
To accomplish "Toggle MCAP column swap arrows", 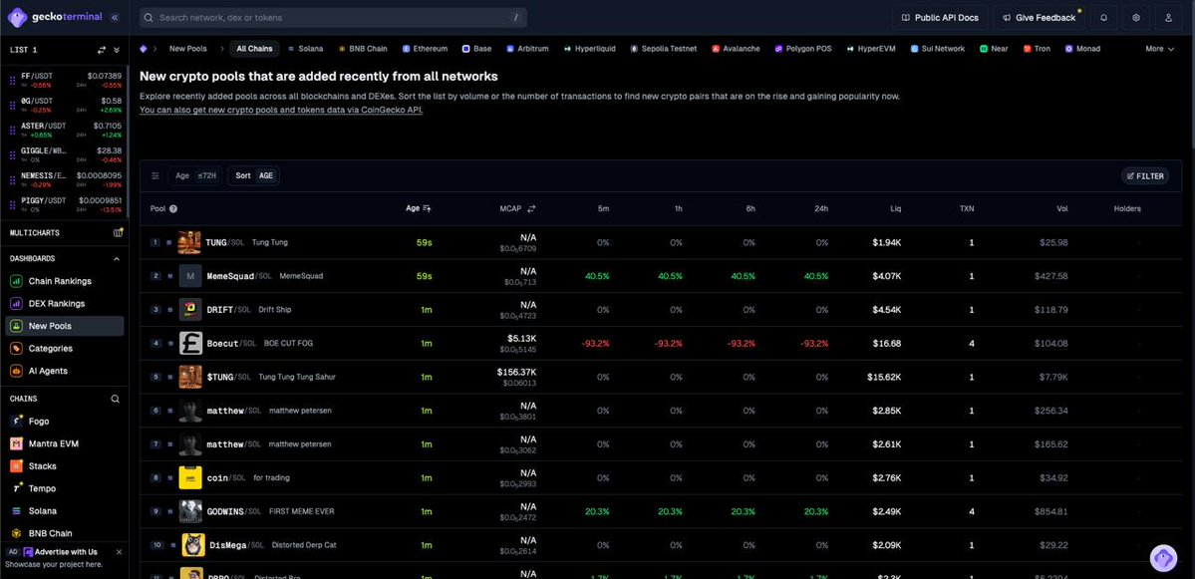I will pos(531,209).
